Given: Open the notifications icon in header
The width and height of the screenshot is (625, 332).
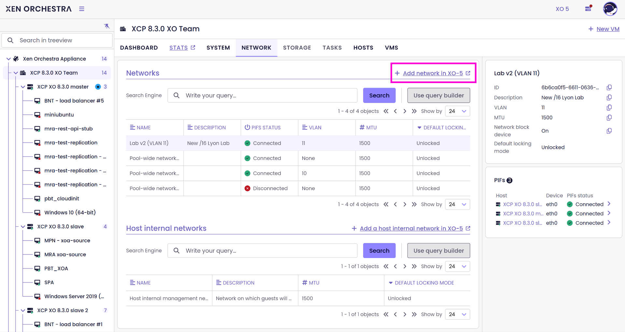Looking at the screenshot, I should tap(588, 9).
